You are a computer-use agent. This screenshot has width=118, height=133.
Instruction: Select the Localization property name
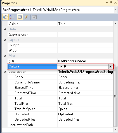(17, 72)
